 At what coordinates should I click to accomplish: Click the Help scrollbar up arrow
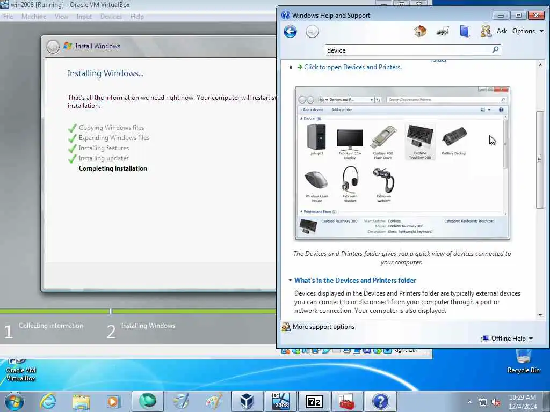540,65
